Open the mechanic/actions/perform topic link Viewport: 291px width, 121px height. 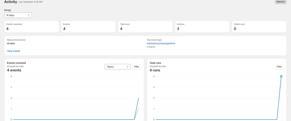tap(161, 43)
